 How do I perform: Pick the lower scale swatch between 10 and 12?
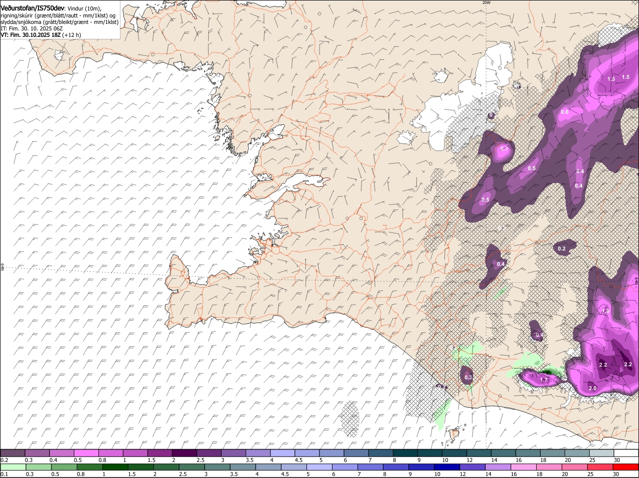447,467
